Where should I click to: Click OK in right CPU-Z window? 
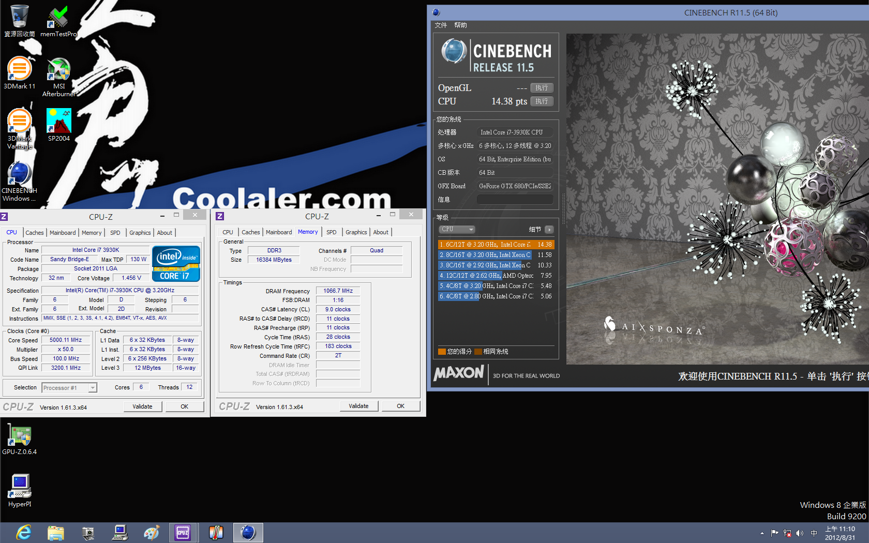400,406
